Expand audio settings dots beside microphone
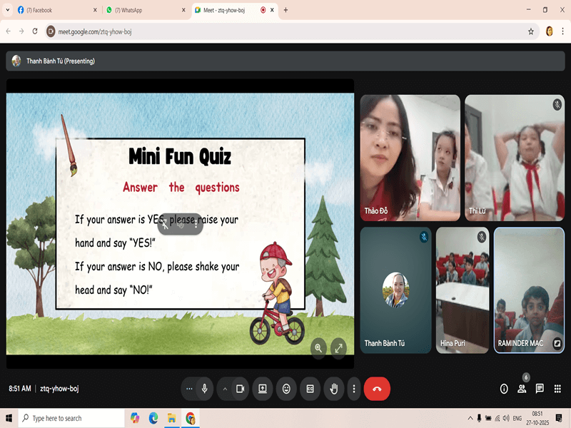This screenshot has width=571, height=428. click(x=189, y=389)
